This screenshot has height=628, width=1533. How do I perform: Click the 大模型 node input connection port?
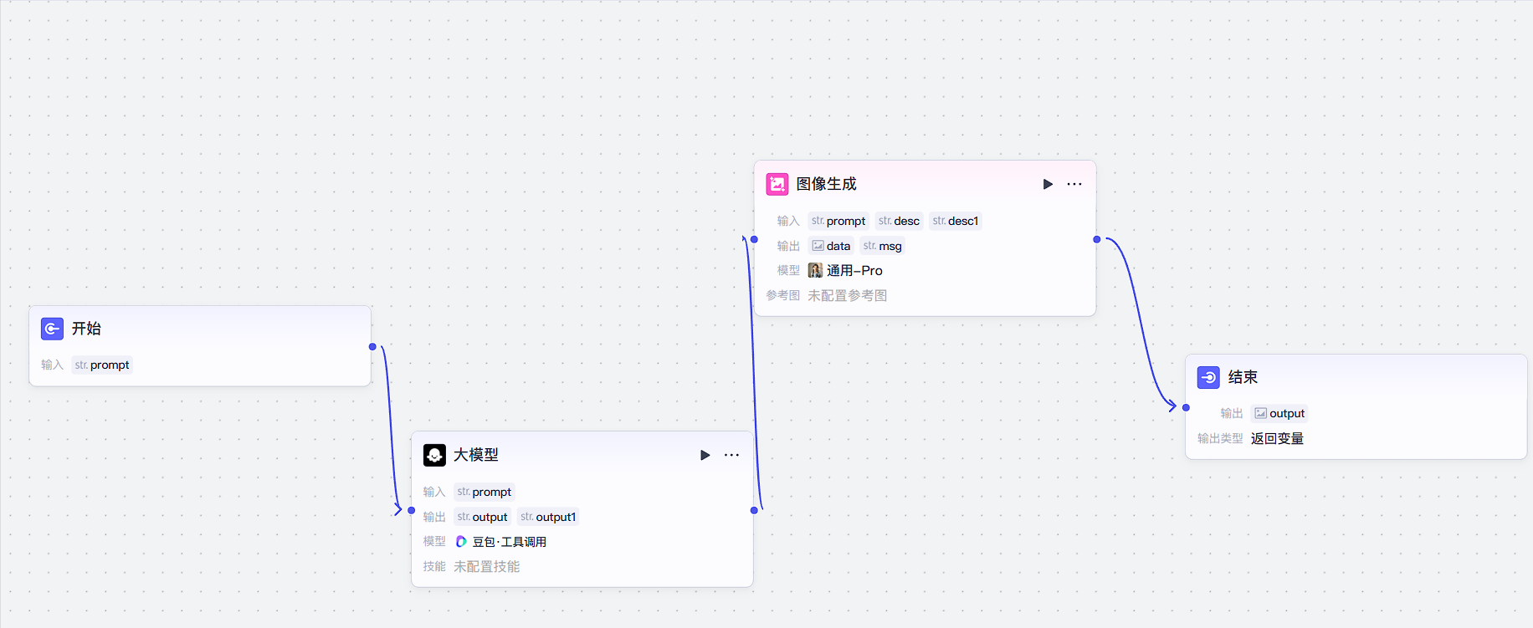click(x=411, y=510)
